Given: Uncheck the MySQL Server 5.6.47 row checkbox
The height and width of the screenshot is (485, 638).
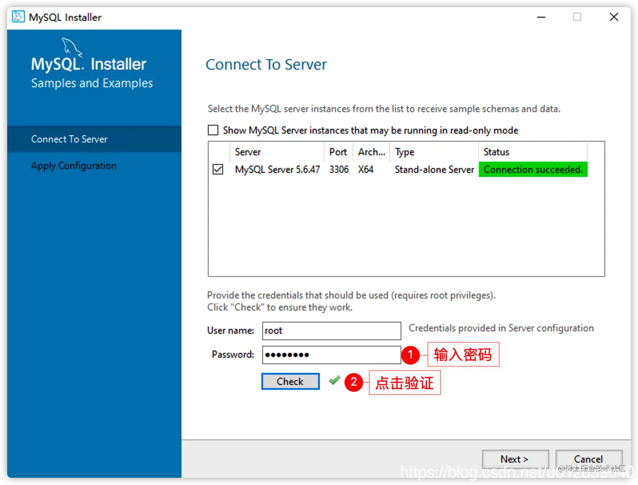Looking at the screenshot, I should coord(218,169).
